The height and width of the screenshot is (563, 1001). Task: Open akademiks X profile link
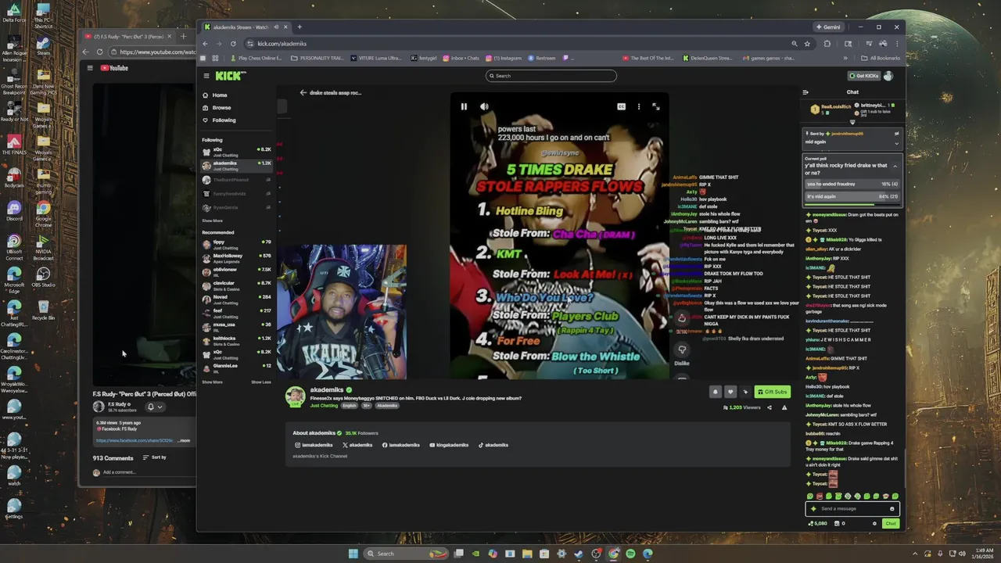point(357,445)
